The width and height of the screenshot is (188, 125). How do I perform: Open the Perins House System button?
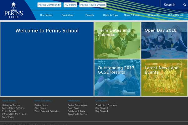tap(93, 5)
